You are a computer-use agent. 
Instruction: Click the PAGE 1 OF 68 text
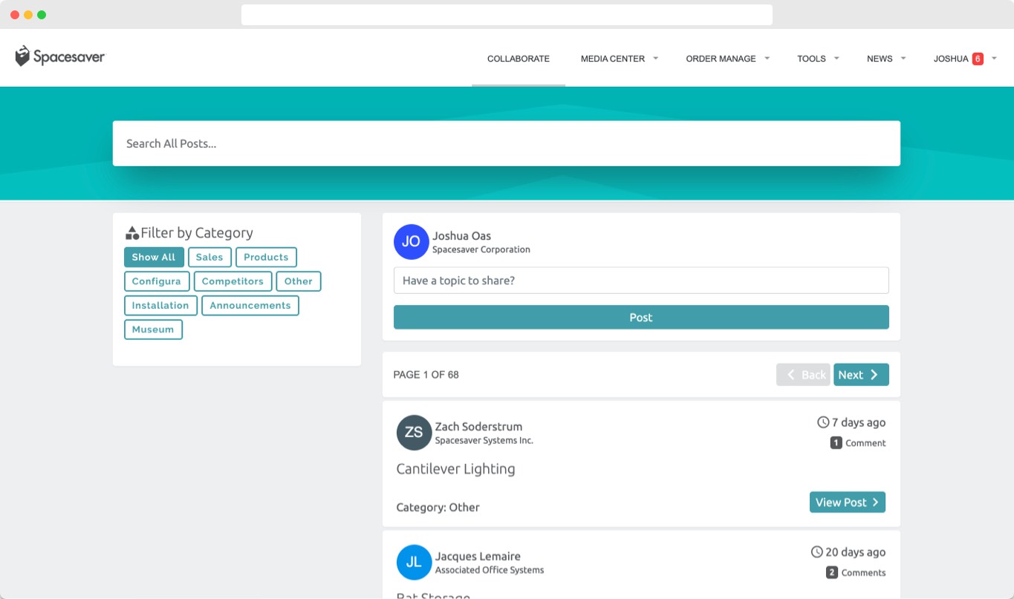(426, 375)
